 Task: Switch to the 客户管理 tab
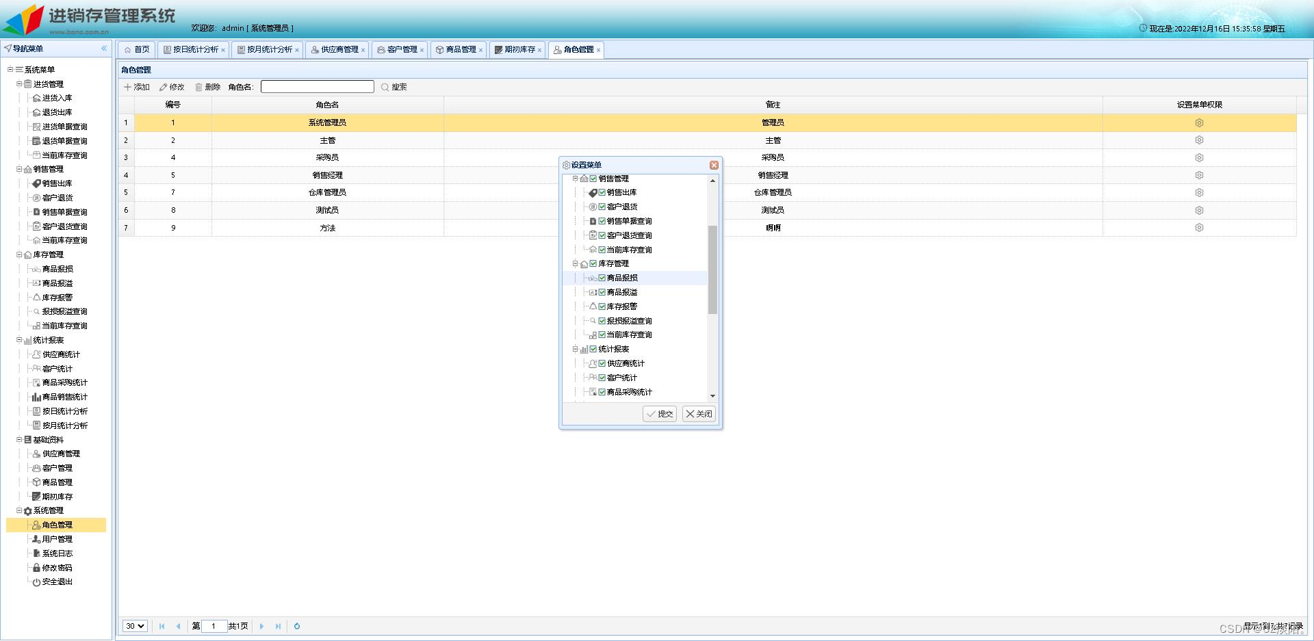(400, 50)
